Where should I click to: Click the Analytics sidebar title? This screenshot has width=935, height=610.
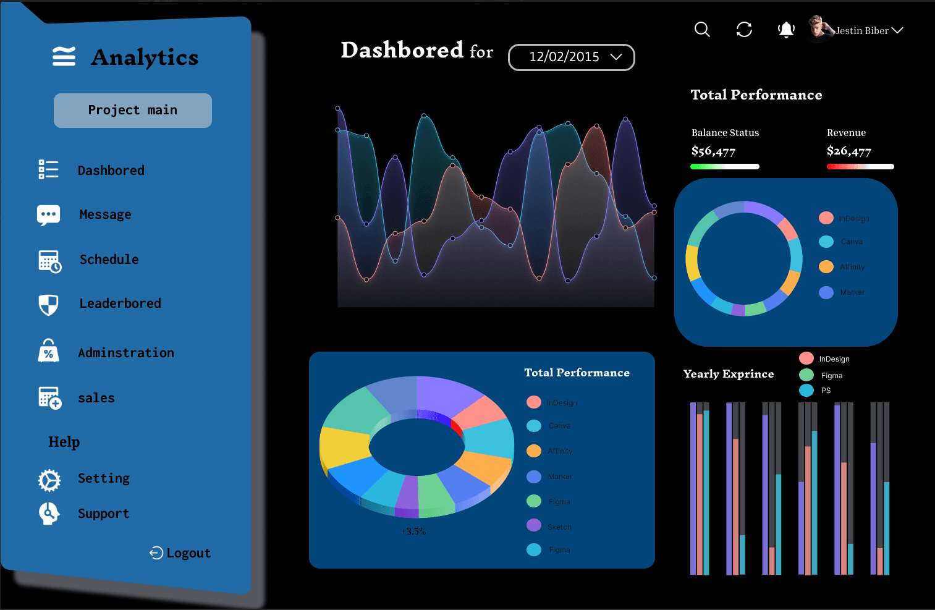pyautogui.click(x=145, y=57)
